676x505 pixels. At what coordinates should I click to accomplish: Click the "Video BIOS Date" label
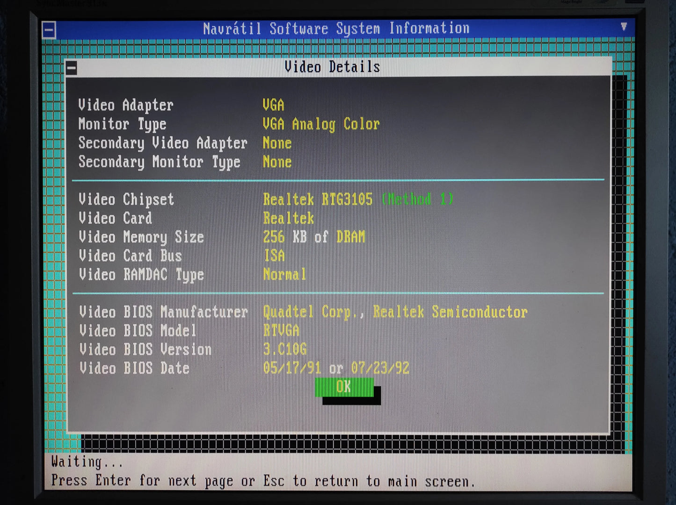134,368
